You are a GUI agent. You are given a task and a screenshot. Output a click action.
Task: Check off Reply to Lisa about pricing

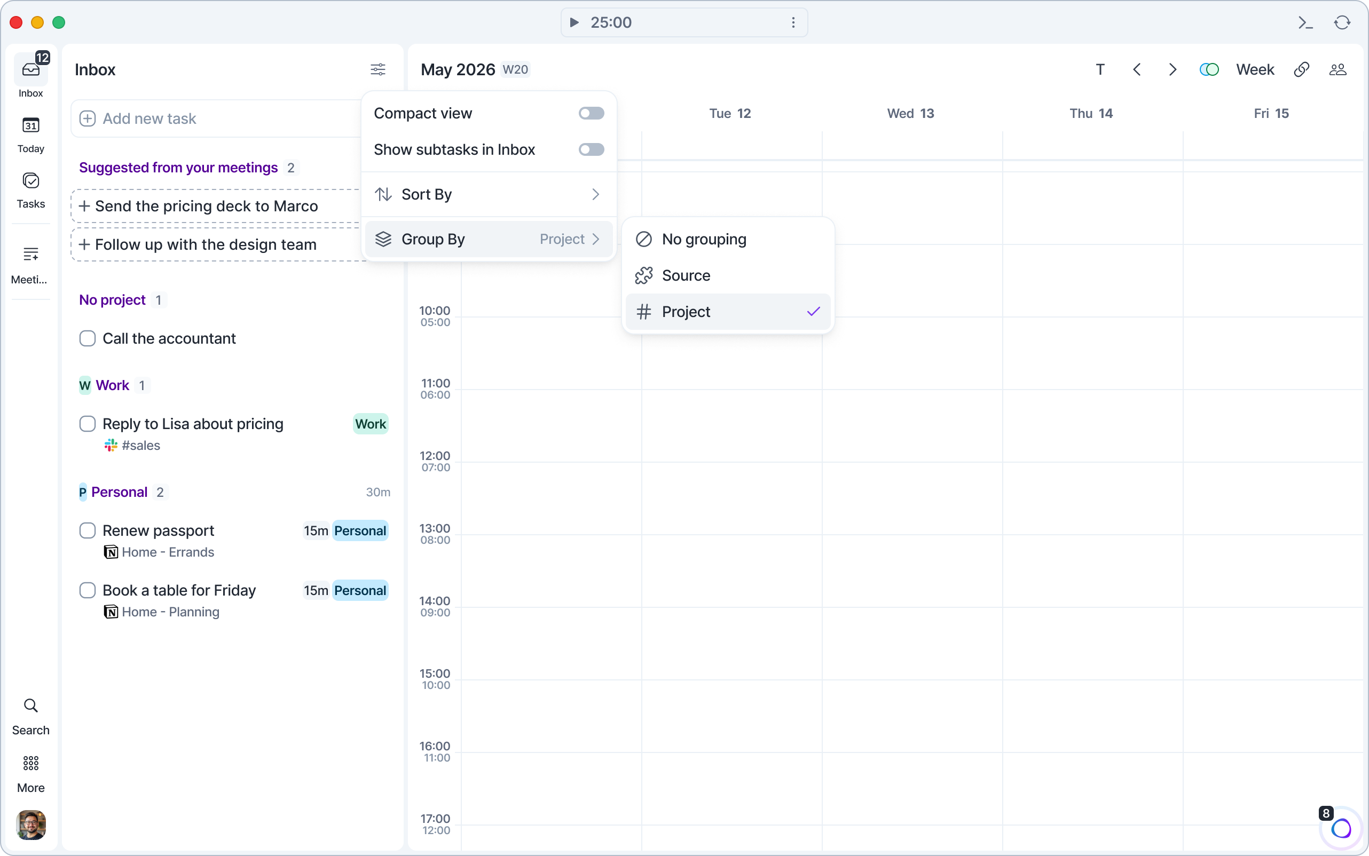pyautogui.click(x=87, y=424)
